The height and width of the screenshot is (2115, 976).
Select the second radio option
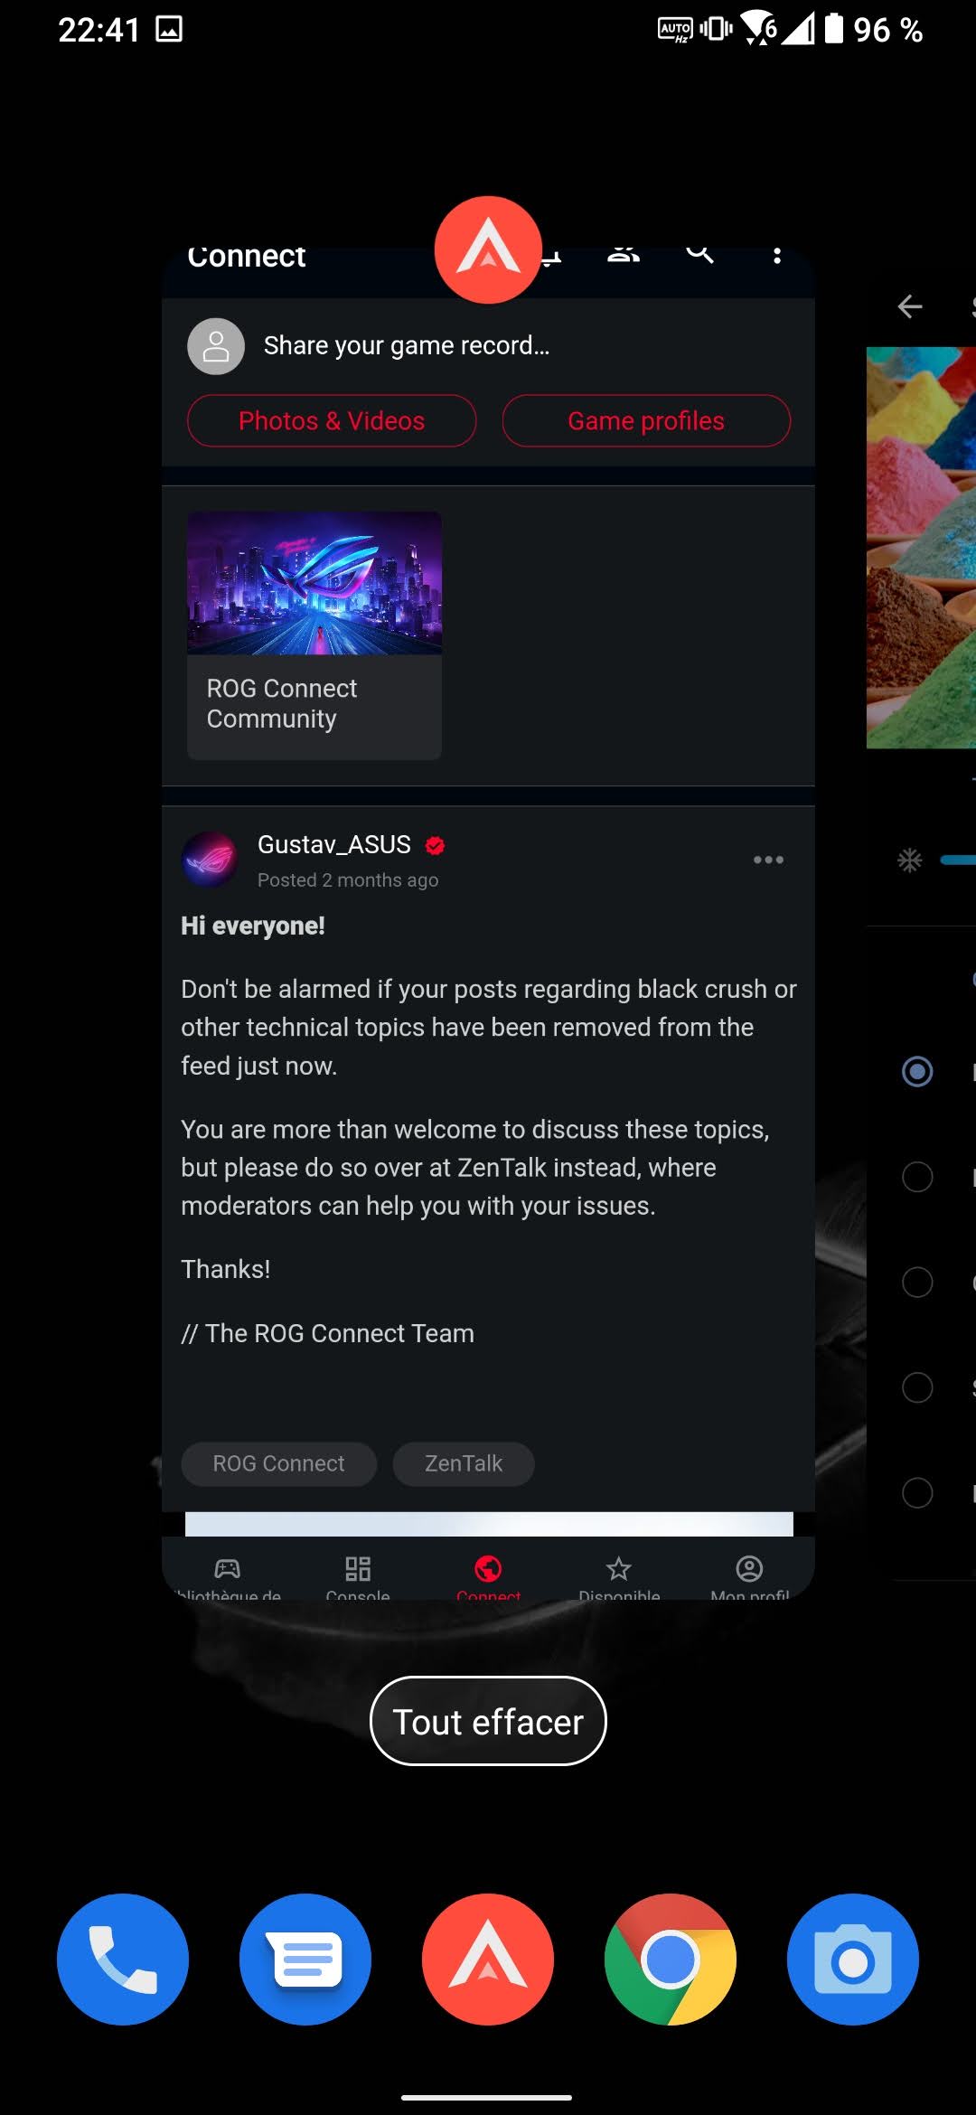point(917,1177)
